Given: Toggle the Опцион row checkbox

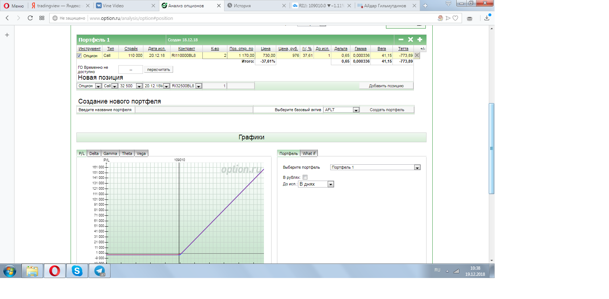Looking at the screenshot, I should 79,56.
